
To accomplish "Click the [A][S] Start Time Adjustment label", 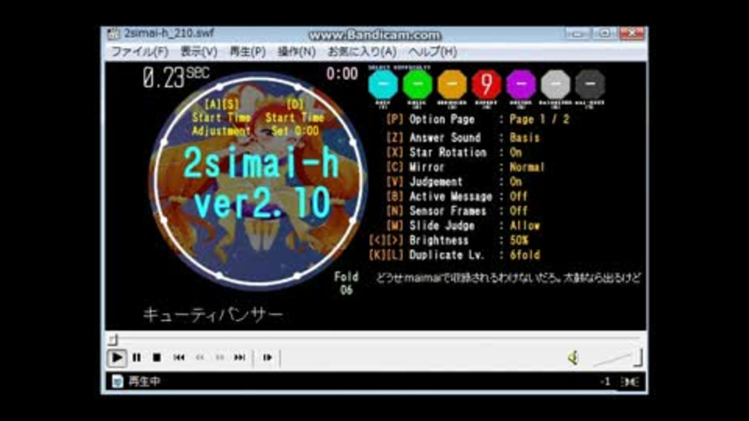I will click(x=222, y=118).
